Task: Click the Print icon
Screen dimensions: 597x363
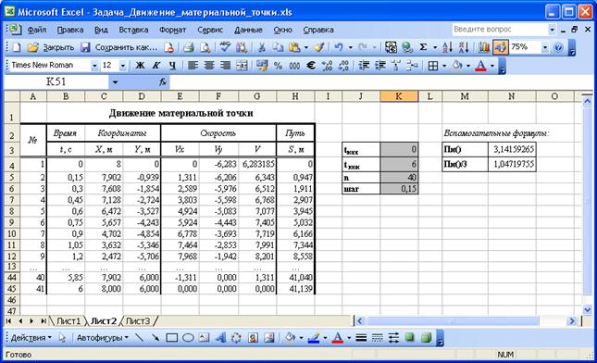Action: 188,47
